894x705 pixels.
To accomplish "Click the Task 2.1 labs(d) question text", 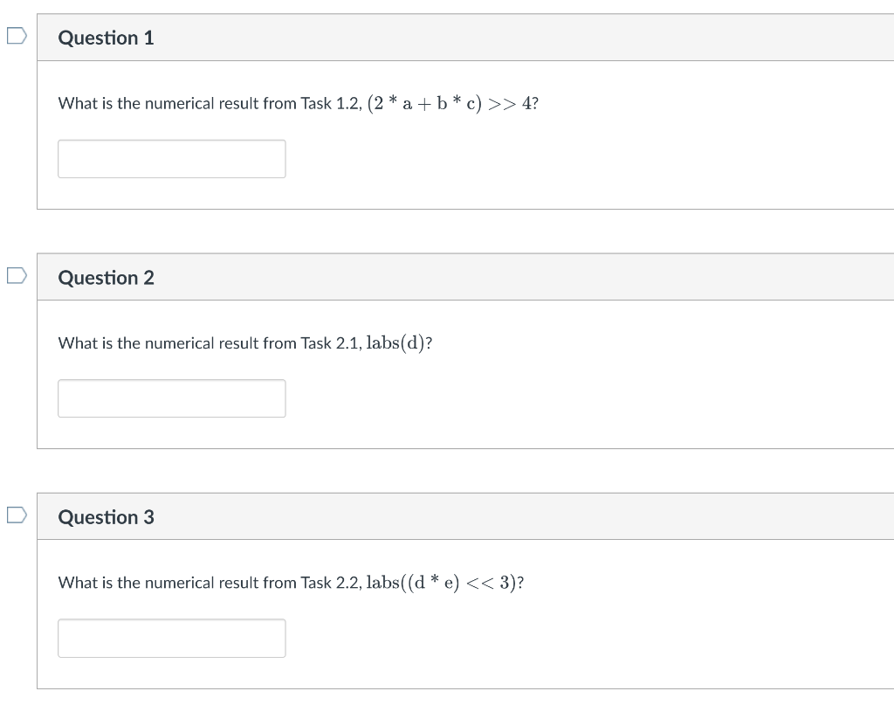I will tap(245, 342).
